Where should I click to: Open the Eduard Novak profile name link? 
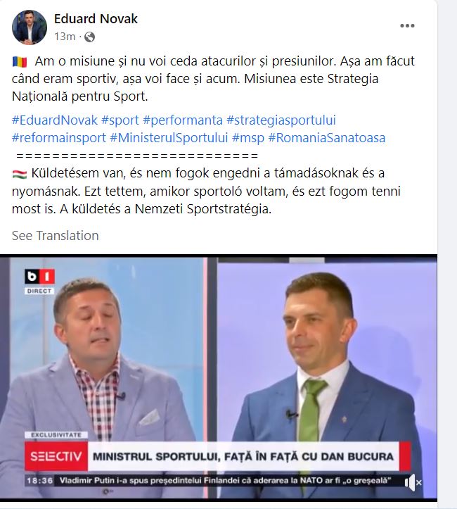(x=96, y=19)
